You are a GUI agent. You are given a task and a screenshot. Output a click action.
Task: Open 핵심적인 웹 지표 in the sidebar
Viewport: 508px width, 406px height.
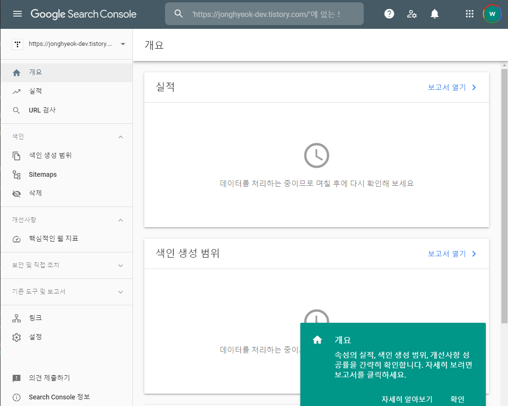click(66, 239)
